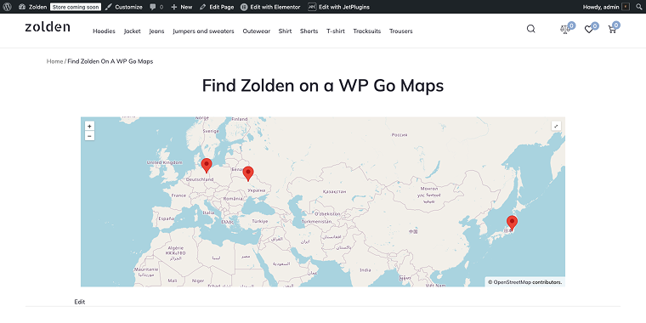Open the Howdy, admin account menu
Image resolution: width=646 pixels, height=323 pixels.
(x=606, y=7)
